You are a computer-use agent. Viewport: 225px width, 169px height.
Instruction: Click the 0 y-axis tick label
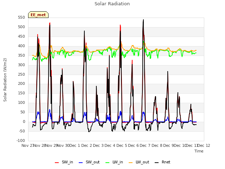coord(24,122)
